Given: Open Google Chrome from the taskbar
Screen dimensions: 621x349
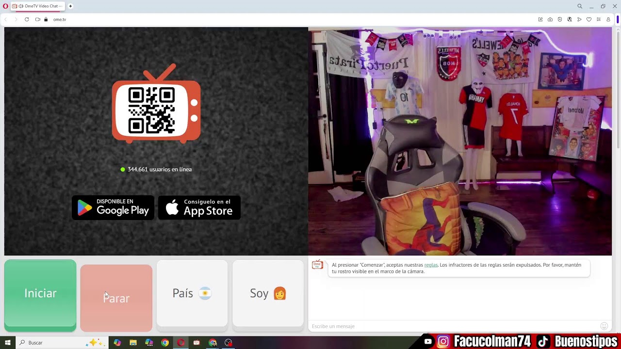Looking at the screenshot, I should pyautogui.click(x=165, y=343).
